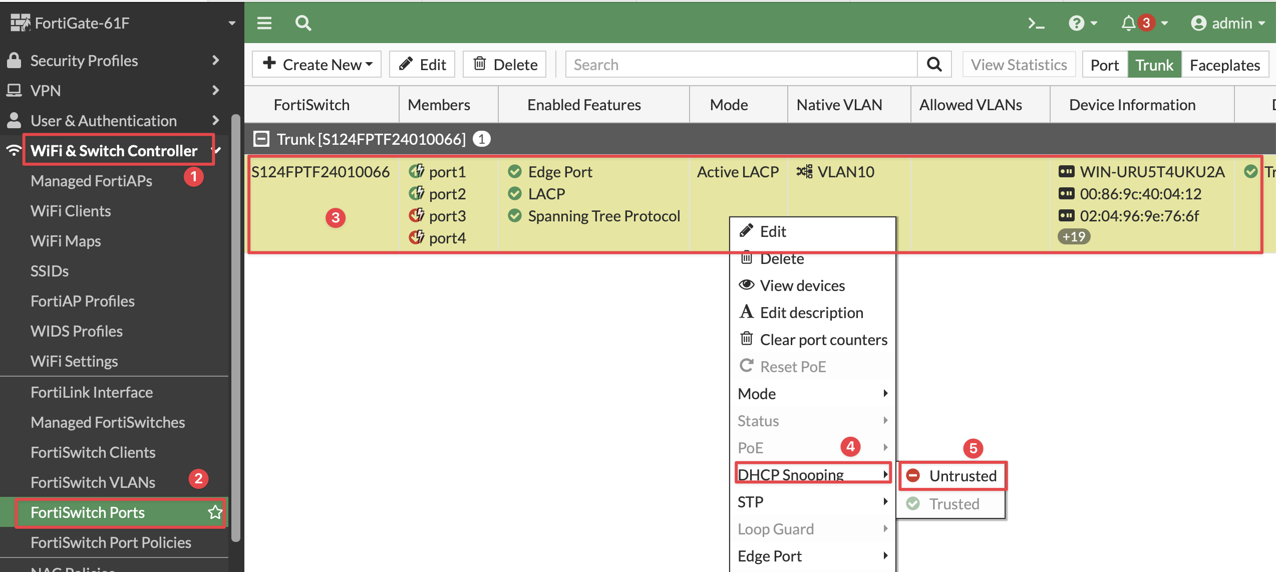Click the WiFi signal sidebar icon

tap(14, 150)
